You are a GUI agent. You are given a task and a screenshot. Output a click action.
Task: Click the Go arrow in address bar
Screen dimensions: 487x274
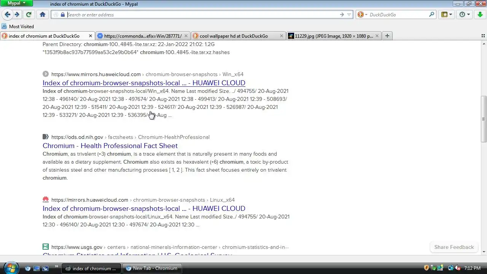click(x=342, y=14)
